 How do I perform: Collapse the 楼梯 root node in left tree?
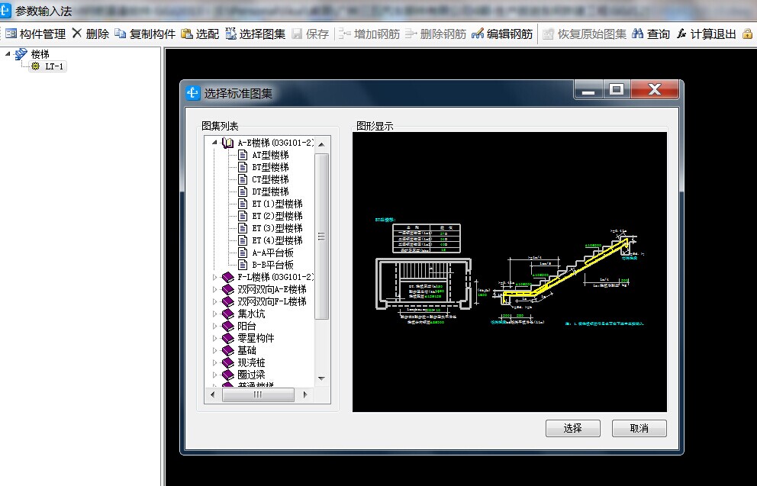8,54
